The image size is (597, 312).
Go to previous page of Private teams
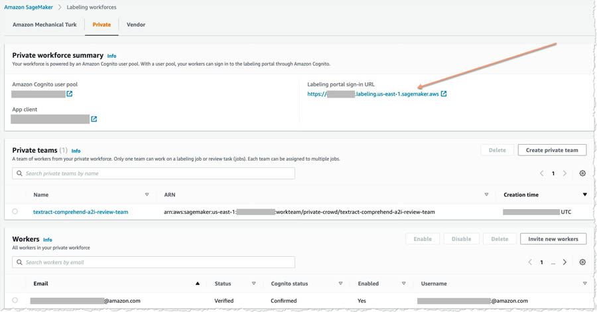(x=541, y=173)
